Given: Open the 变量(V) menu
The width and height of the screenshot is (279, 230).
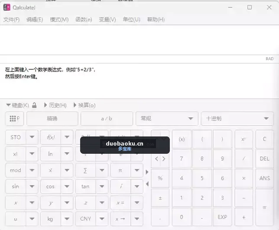Looking at the screenshot, I should point(107,19).
